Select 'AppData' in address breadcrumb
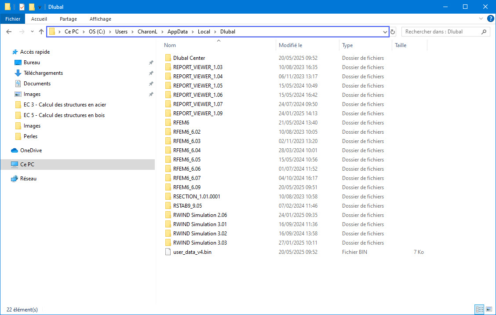The image size is (496, 315). pos(178,32)
